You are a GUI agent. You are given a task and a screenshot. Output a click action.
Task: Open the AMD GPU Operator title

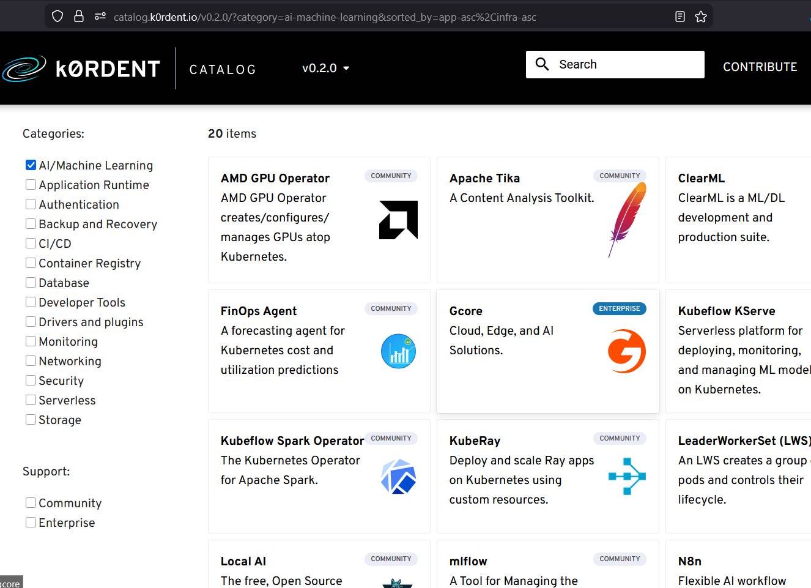(x=275, y=178)
